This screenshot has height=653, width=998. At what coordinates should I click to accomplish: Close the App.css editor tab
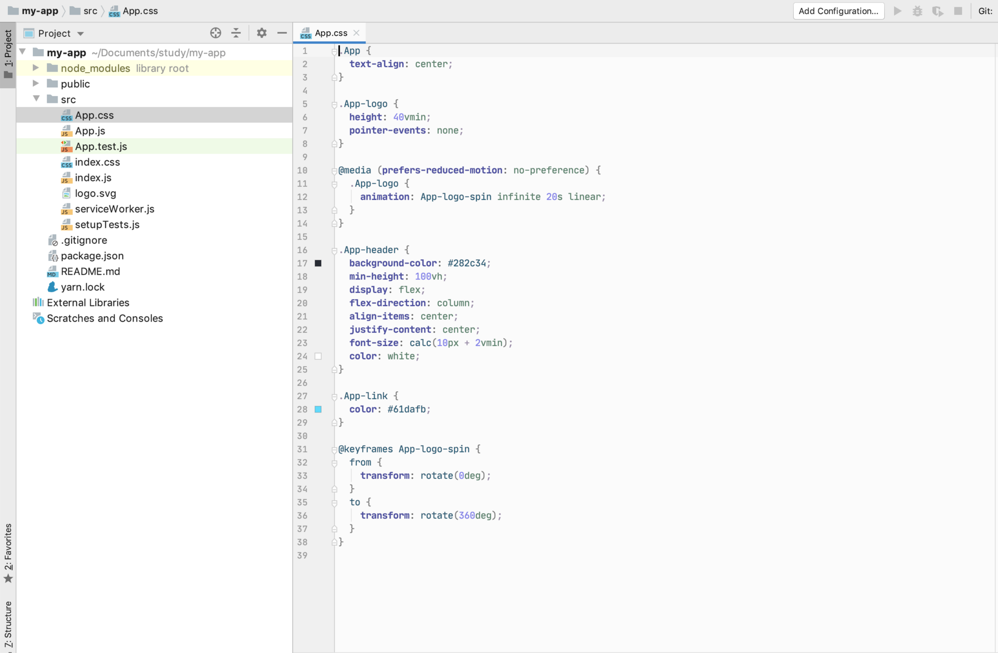point(357,33)
